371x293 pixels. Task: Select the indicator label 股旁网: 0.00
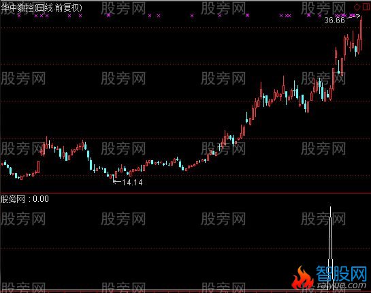coord(25,199)
